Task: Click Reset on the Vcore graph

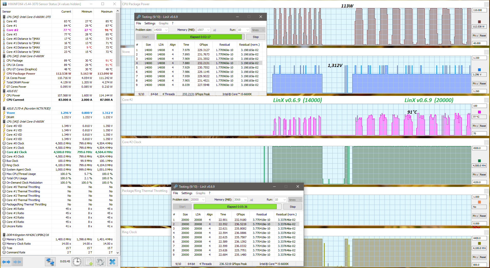Action: (x=483, y=84)
